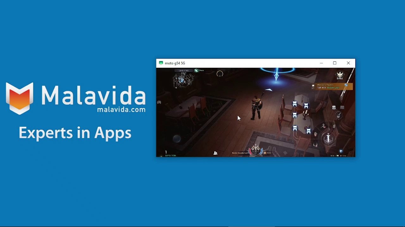Sit on the top-right chair icon
Image resolution: width=405 pixels, height=227 pixels.
pyautogui.click(x=306, y=106)
